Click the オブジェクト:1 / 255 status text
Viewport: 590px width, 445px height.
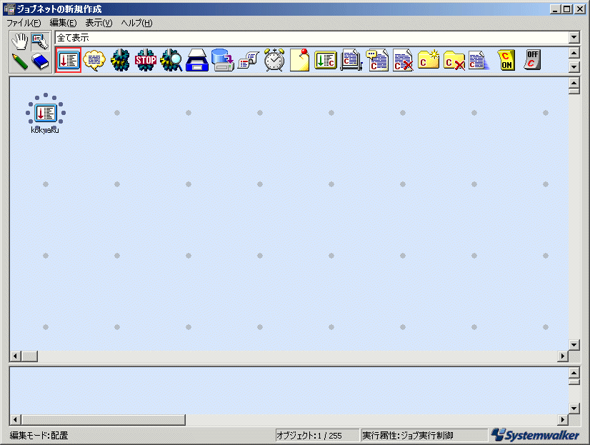pos(309,436)
